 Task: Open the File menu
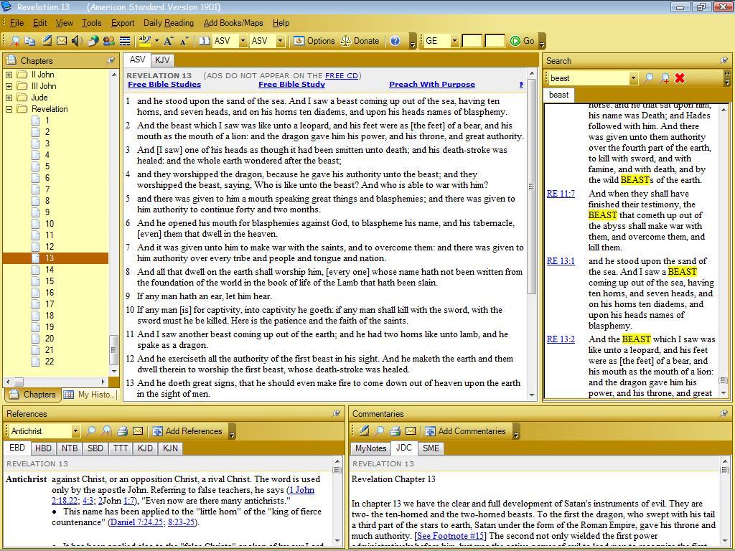(x=17, y=23)
